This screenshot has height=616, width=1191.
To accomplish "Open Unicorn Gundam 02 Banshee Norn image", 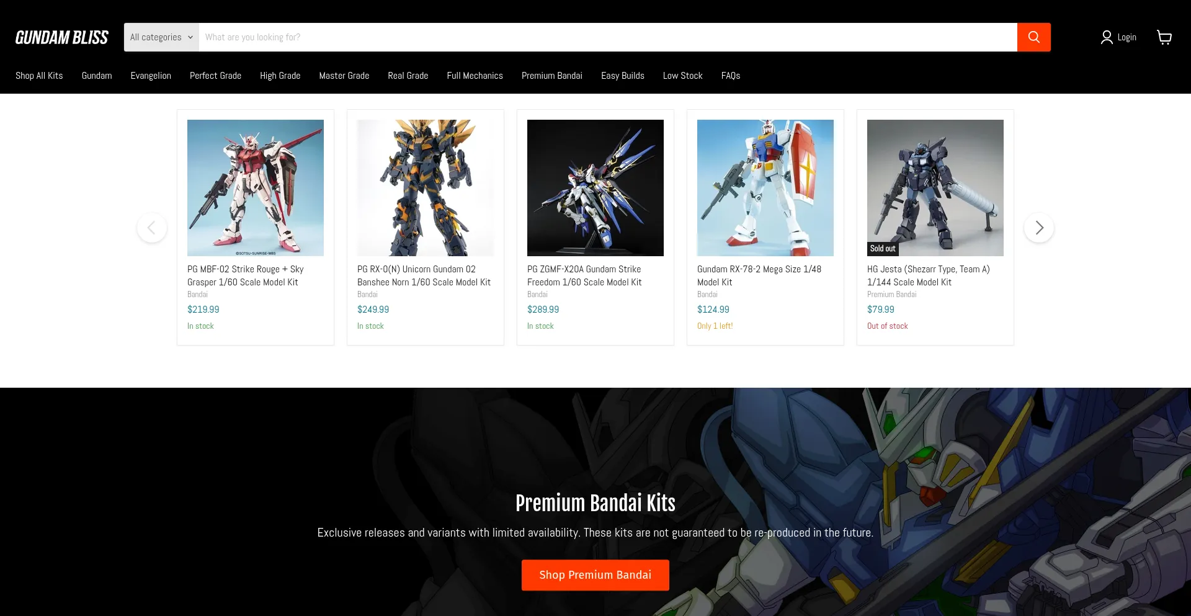I will click(x=426, y=188).
